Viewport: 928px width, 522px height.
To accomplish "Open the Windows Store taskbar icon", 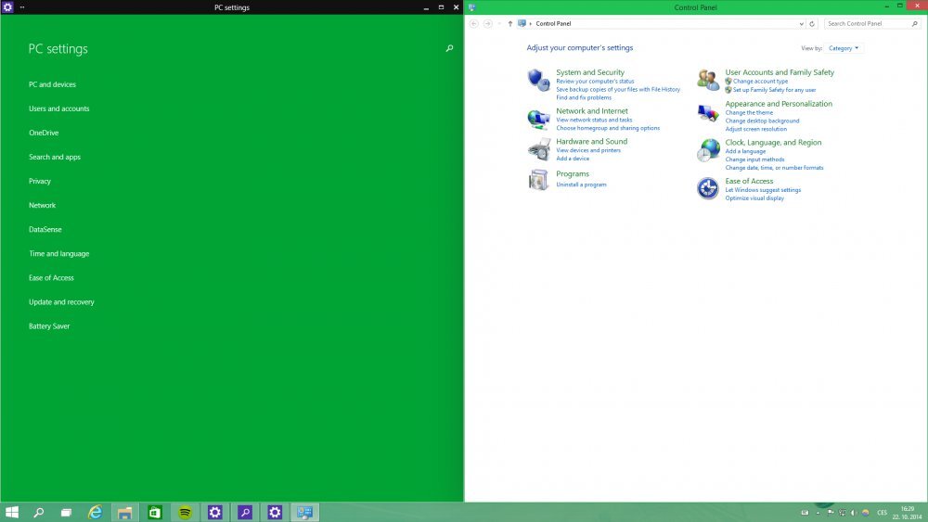I will pyautogui.click(x=155, y=512).
